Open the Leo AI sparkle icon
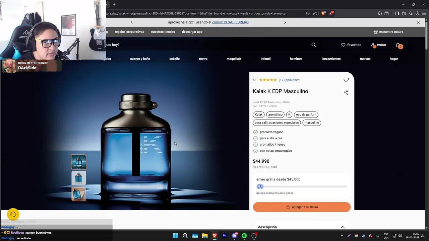 411,13
